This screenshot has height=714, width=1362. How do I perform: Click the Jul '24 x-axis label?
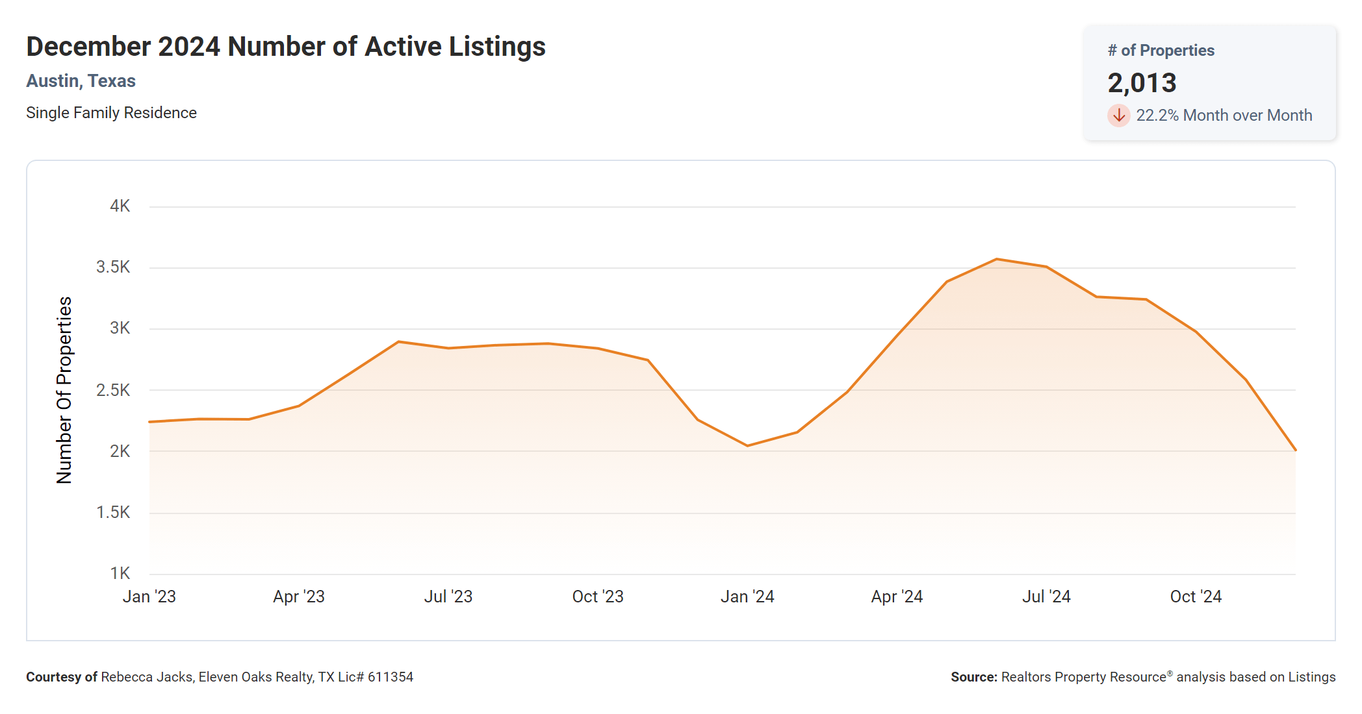[x=1046, y=597]
